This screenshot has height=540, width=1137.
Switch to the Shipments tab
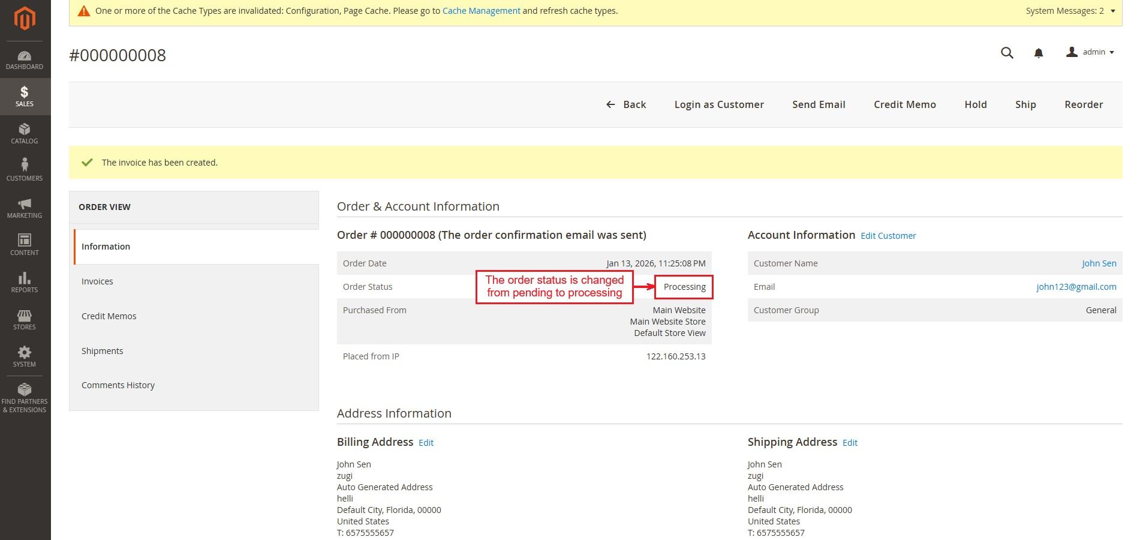pyautogui.click(x=102, y=351)
